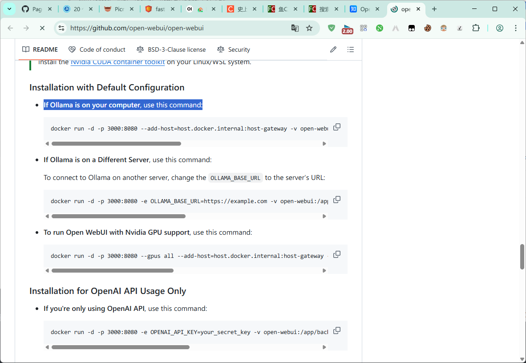The height and width of the screenshot is (363, 526).
Task: Copy the first docker run command for local Ollama
Action: (337, 127)
